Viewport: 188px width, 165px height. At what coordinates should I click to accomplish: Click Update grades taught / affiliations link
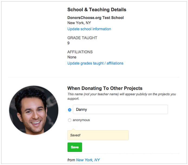(95, 63)
